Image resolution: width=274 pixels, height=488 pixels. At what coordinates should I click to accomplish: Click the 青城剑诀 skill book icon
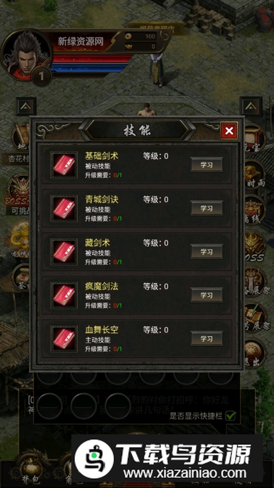(64, 208)
